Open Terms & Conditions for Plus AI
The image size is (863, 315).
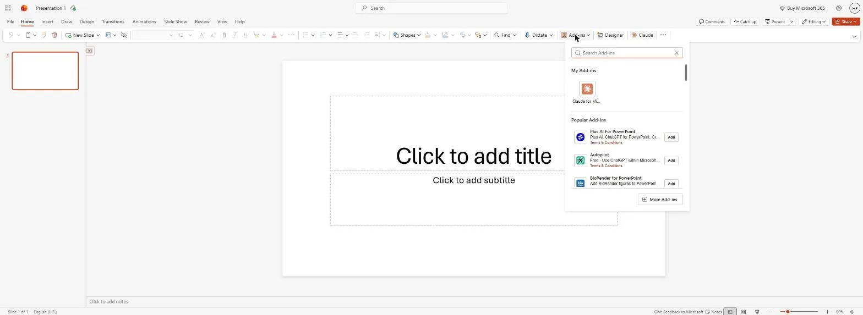(x=606, y=143)
